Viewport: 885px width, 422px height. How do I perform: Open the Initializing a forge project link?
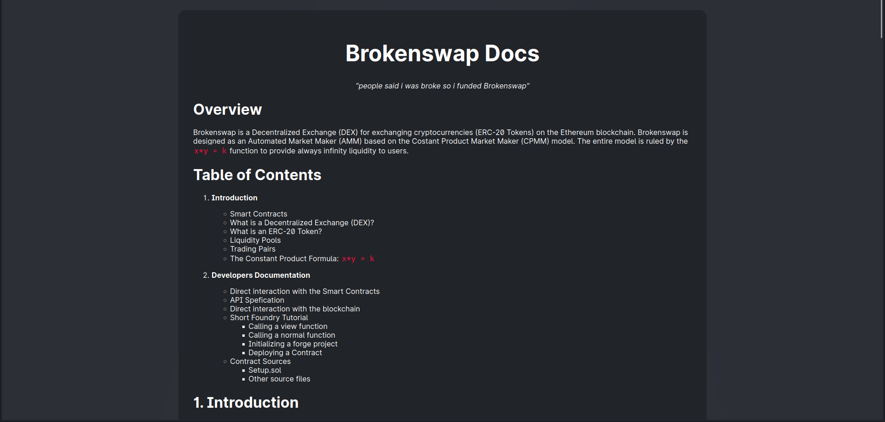293,344
